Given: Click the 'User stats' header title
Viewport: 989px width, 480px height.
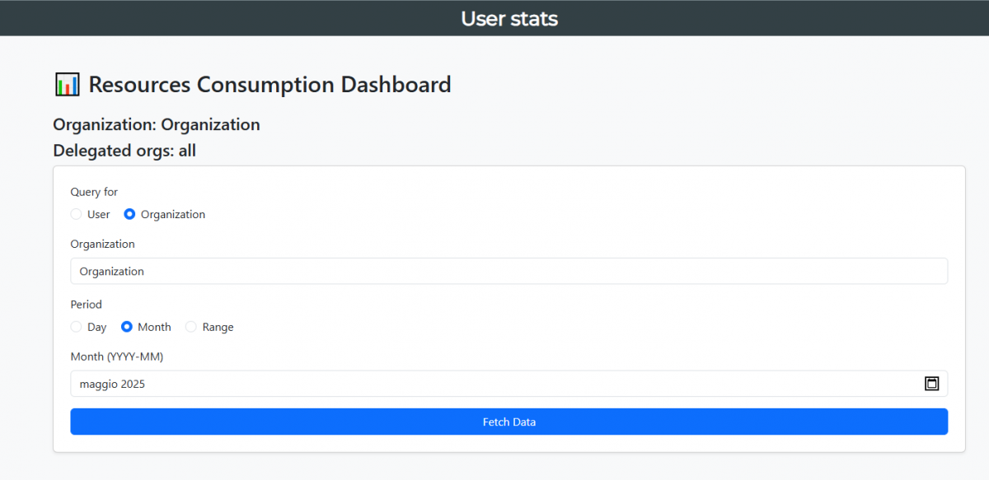Looking at the screenshot, I should [509, 18].
